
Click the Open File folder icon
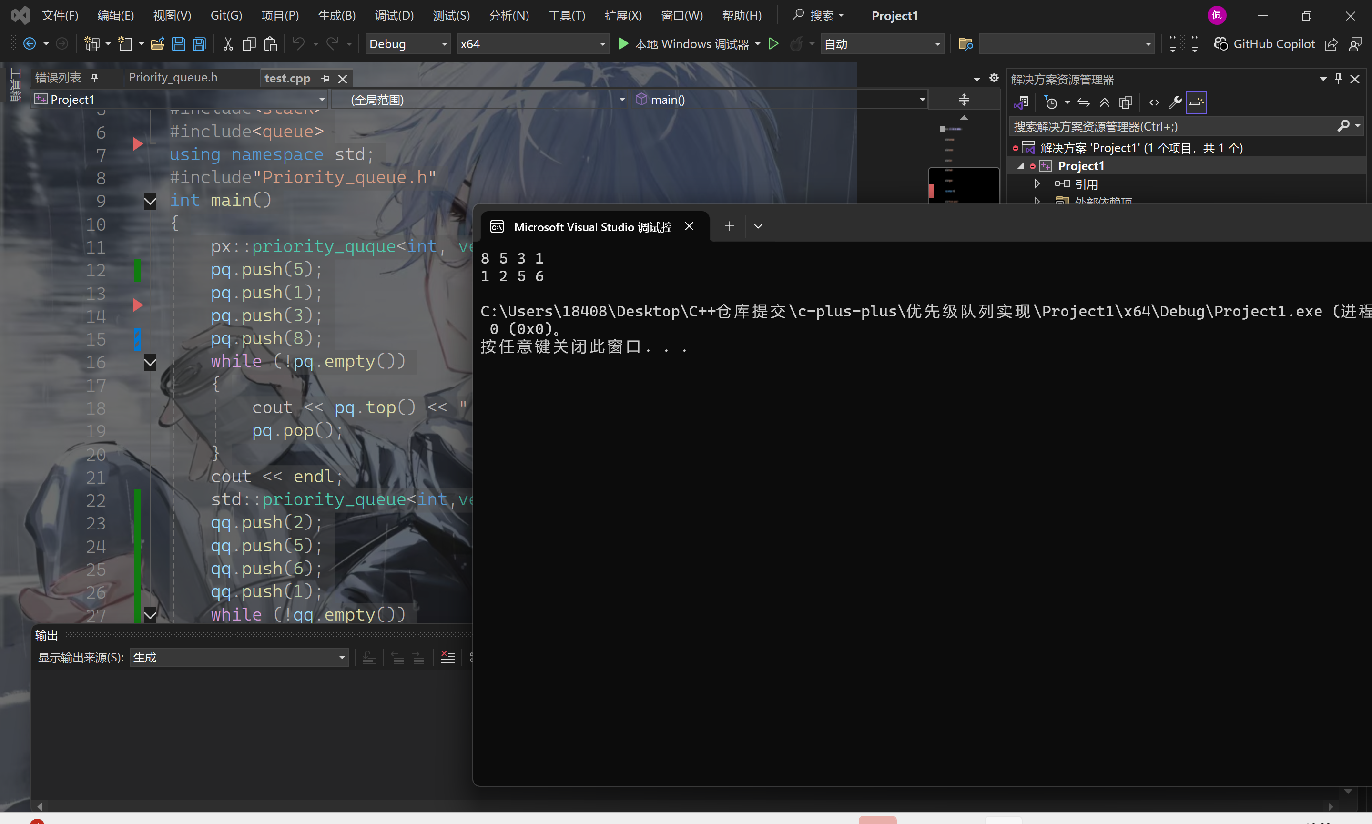[157, 43]
